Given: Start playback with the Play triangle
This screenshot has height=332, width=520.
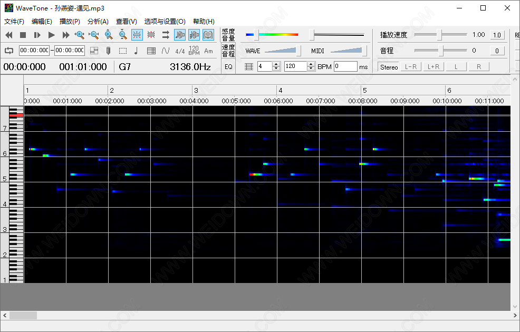Looking at the screenshot, I should coord(51,35).
